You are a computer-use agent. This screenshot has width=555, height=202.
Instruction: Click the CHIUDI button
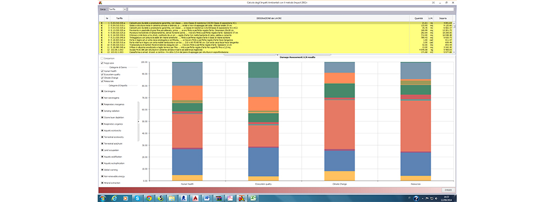(448, 190)
